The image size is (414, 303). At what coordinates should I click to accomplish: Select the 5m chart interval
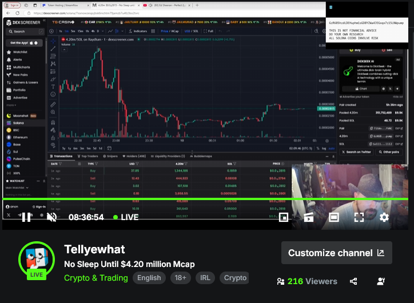coord(73,31)
